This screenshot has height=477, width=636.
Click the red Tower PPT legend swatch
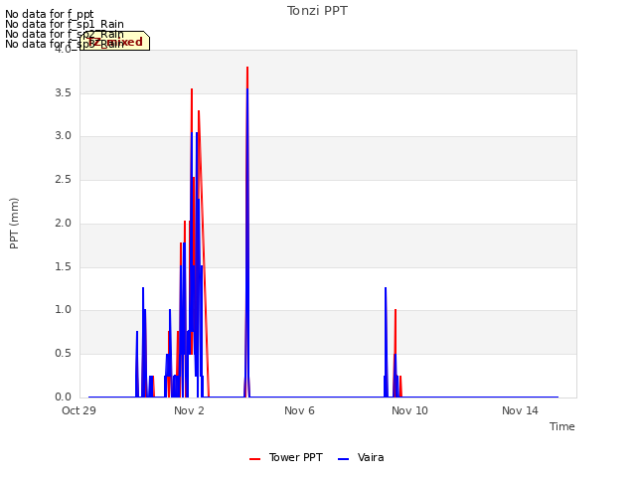tap(254, 459)
